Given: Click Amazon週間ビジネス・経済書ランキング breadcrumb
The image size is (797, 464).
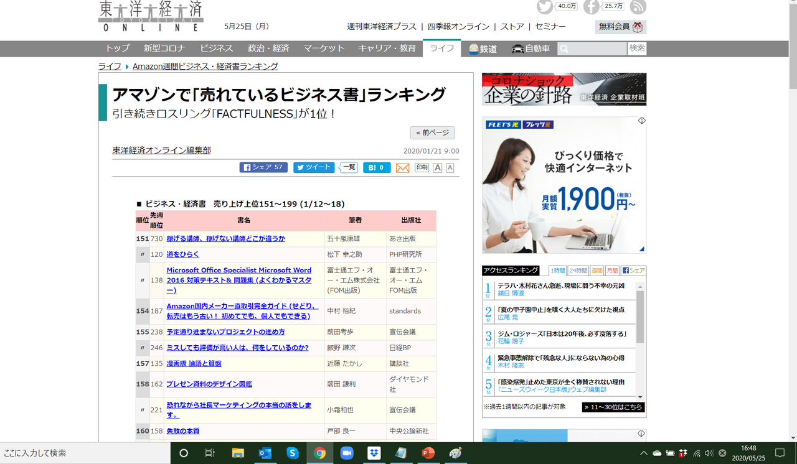Looking at the screenshot, I should (205, 66).
